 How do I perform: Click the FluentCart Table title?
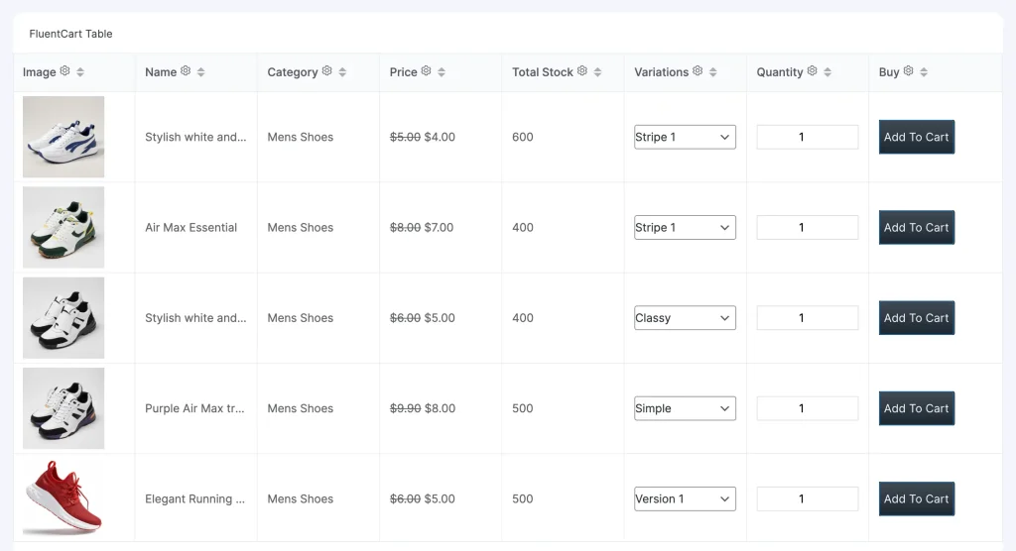[x=70, y=34]
